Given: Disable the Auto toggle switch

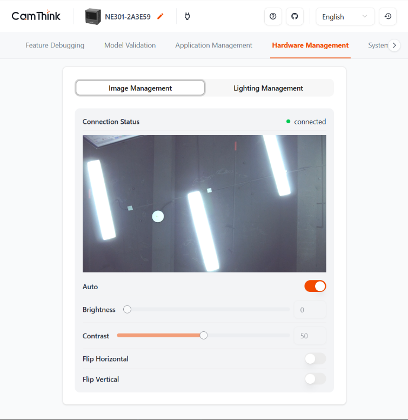Looking at the screenshot, I should pyautogui.click(x=315, y=286).
